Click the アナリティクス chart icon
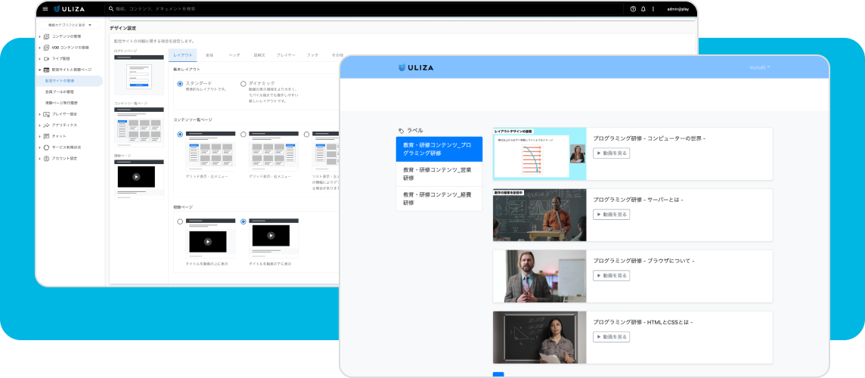The height and width of the screenshot is (378, 865). (x=46, y=125)
